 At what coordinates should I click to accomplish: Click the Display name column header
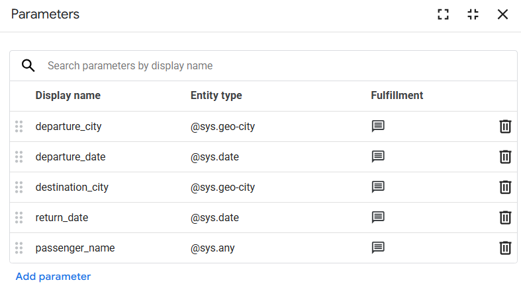tap(68, 96)
